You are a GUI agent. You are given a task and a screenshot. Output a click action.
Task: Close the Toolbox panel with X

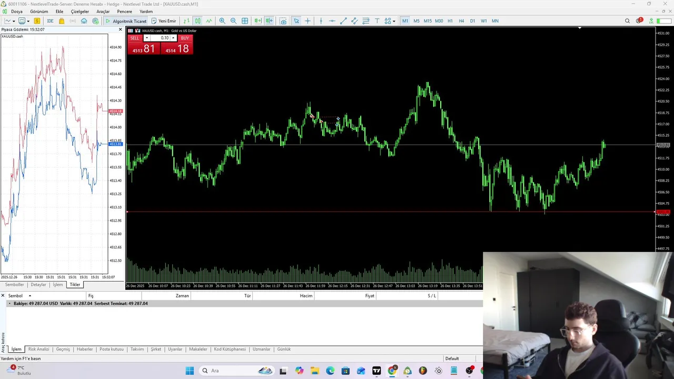point(3,296)
